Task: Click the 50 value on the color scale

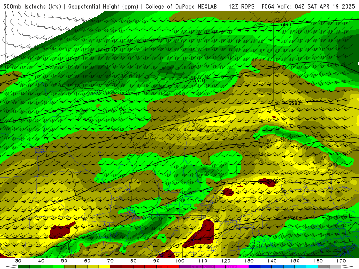Action: click(64, 261)
